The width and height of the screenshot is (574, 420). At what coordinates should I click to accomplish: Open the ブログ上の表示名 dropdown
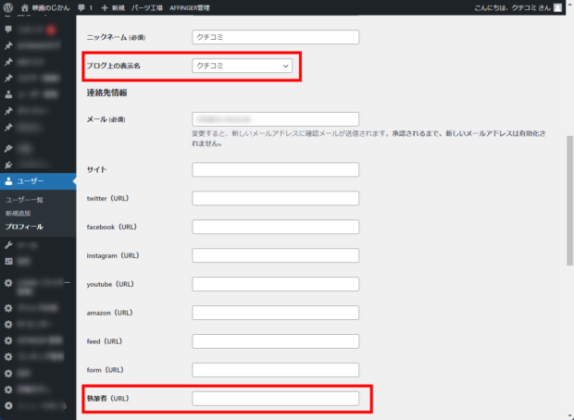(242, 66)
